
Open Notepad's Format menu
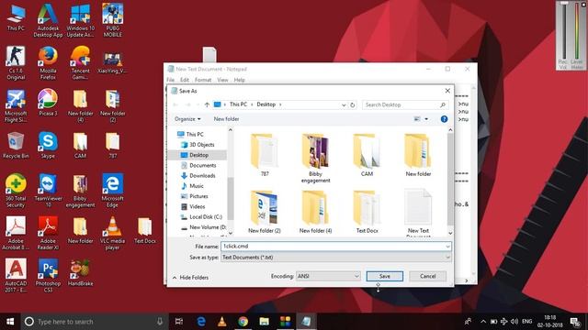[203, 80]
